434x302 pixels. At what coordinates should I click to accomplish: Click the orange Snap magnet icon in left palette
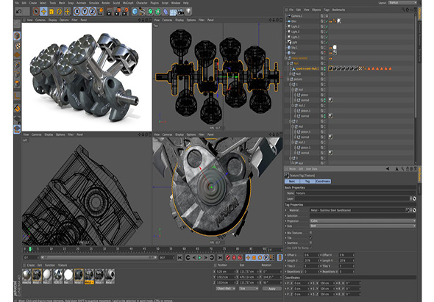click(x=17, y=108)
